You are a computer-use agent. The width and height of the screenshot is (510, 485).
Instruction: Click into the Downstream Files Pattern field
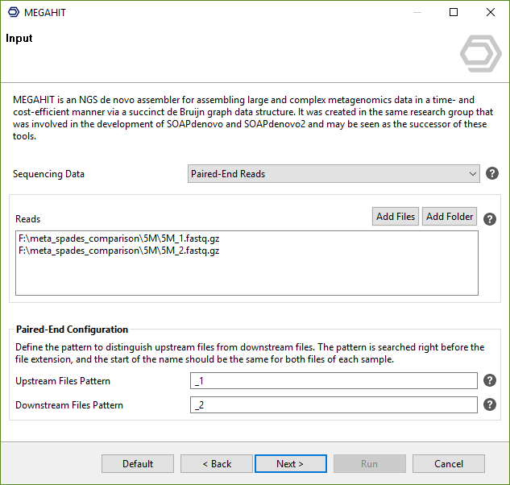coord(334,405)
